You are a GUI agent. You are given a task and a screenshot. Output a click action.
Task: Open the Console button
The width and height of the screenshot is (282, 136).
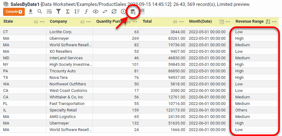coord(14,11)
